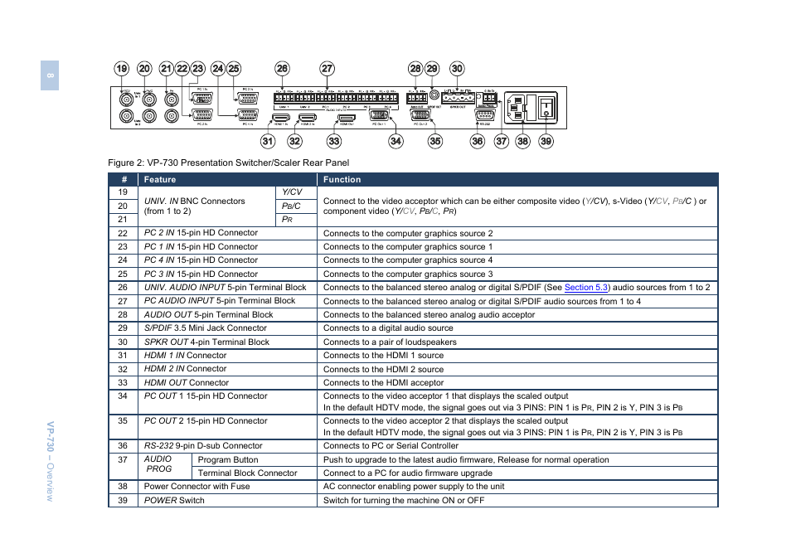Click callout circle 30 above the figure

tap(457, 69)
